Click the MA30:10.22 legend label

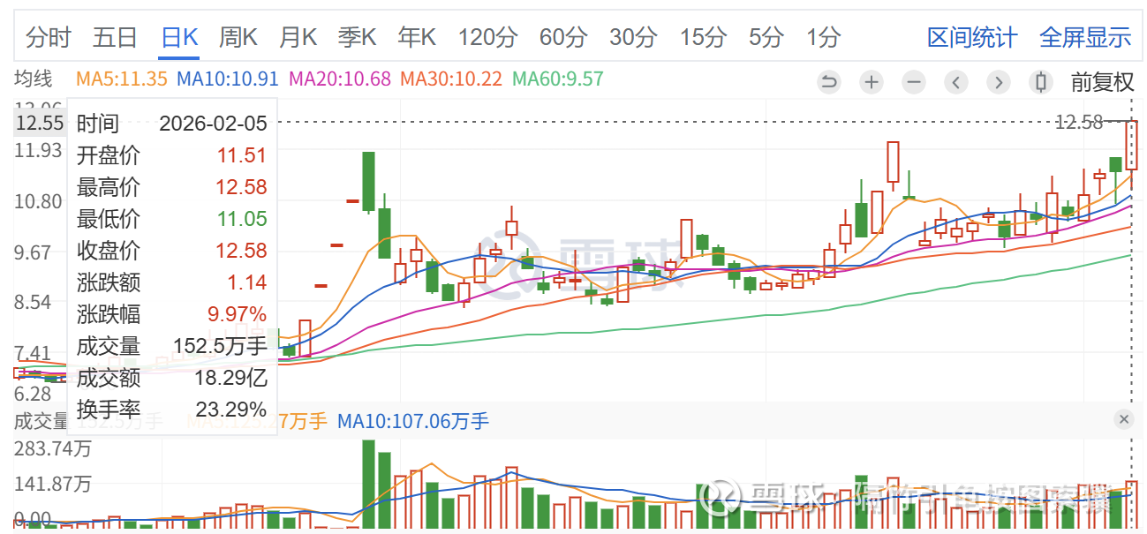click(x=451, y=79)
